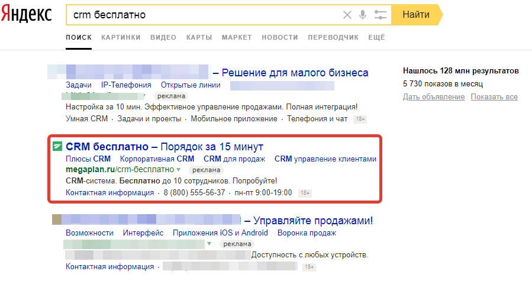The image size is (532, 284).
Task: Click the Показать все link
Action: (x=494, y=97)
